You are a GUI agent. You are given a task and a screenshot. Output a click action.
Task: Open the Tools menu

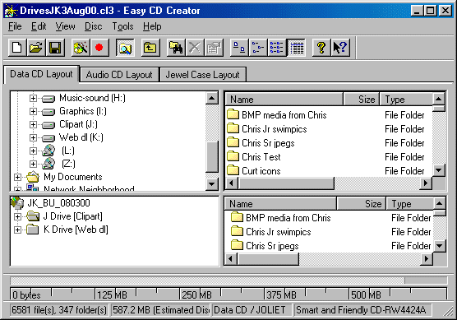[122, 26]
